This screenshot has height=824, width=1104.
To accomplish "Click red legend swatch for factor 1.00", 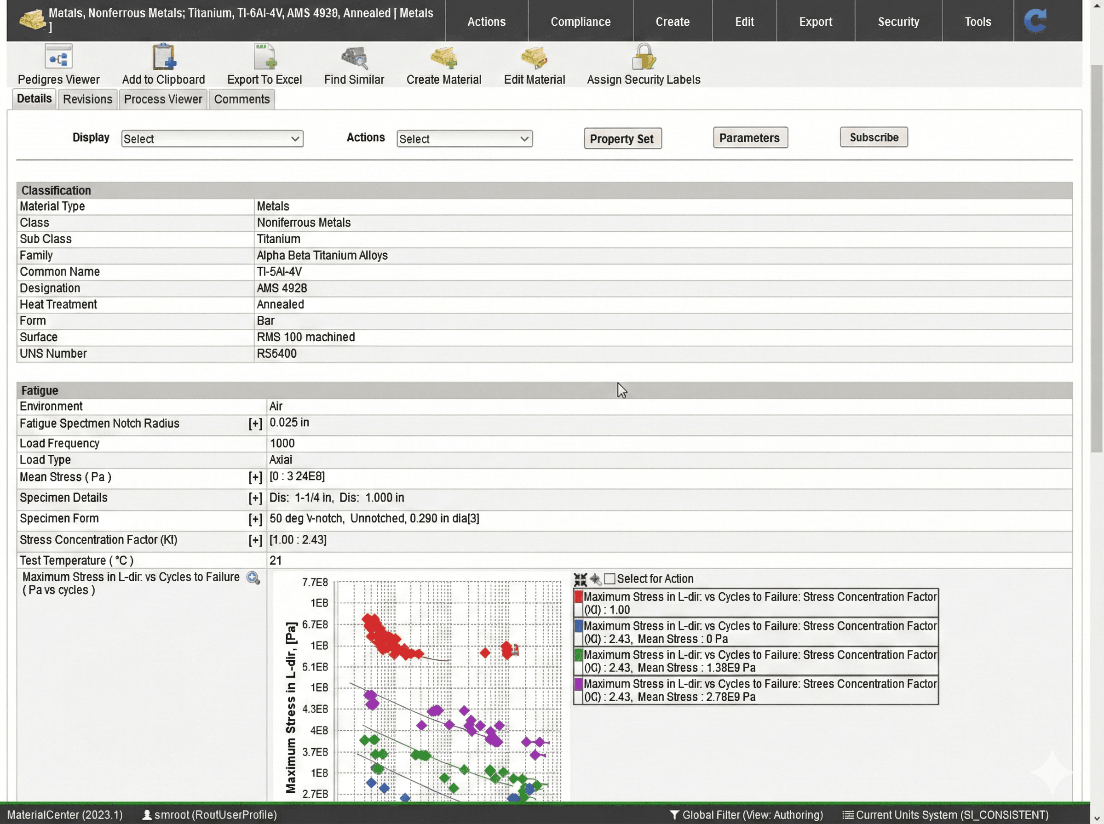I will [578, 596].
